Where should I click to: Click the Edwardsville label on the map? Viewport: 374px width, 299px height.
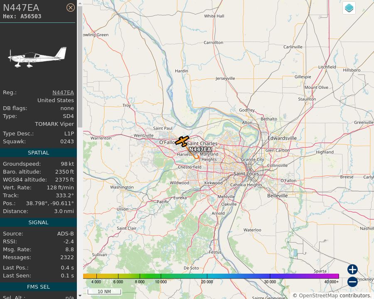coord(282,138)
